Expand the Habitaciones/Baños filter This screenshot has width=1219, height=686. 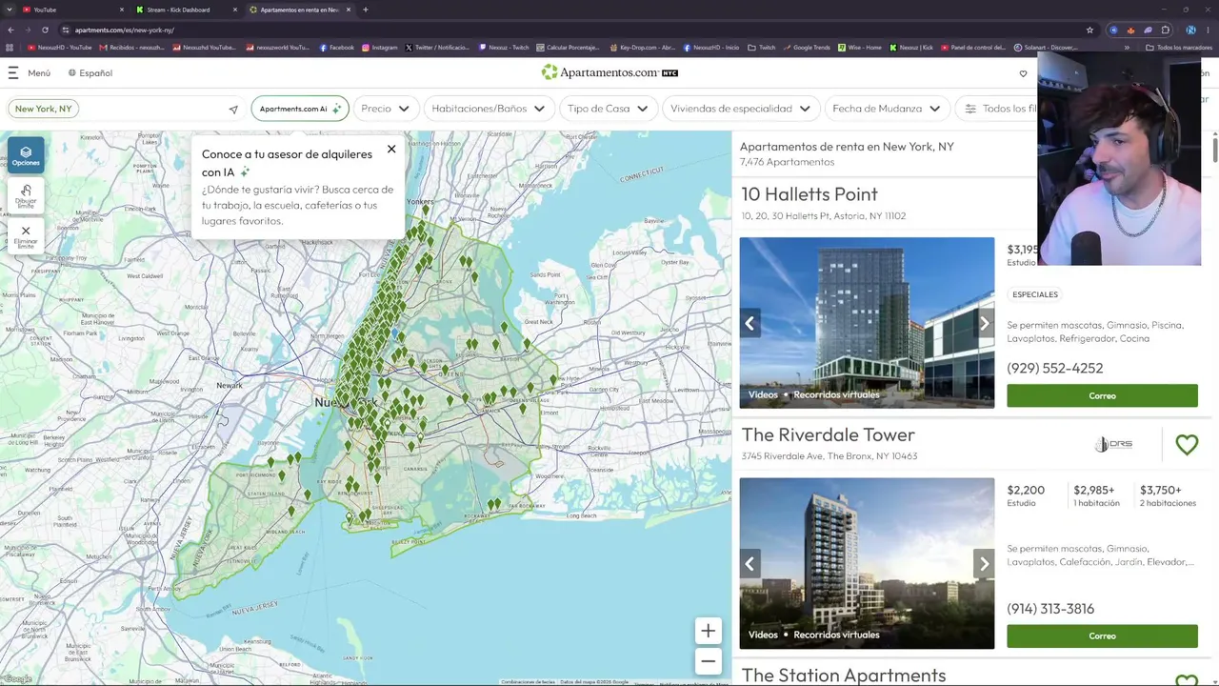tap(490, 109)
